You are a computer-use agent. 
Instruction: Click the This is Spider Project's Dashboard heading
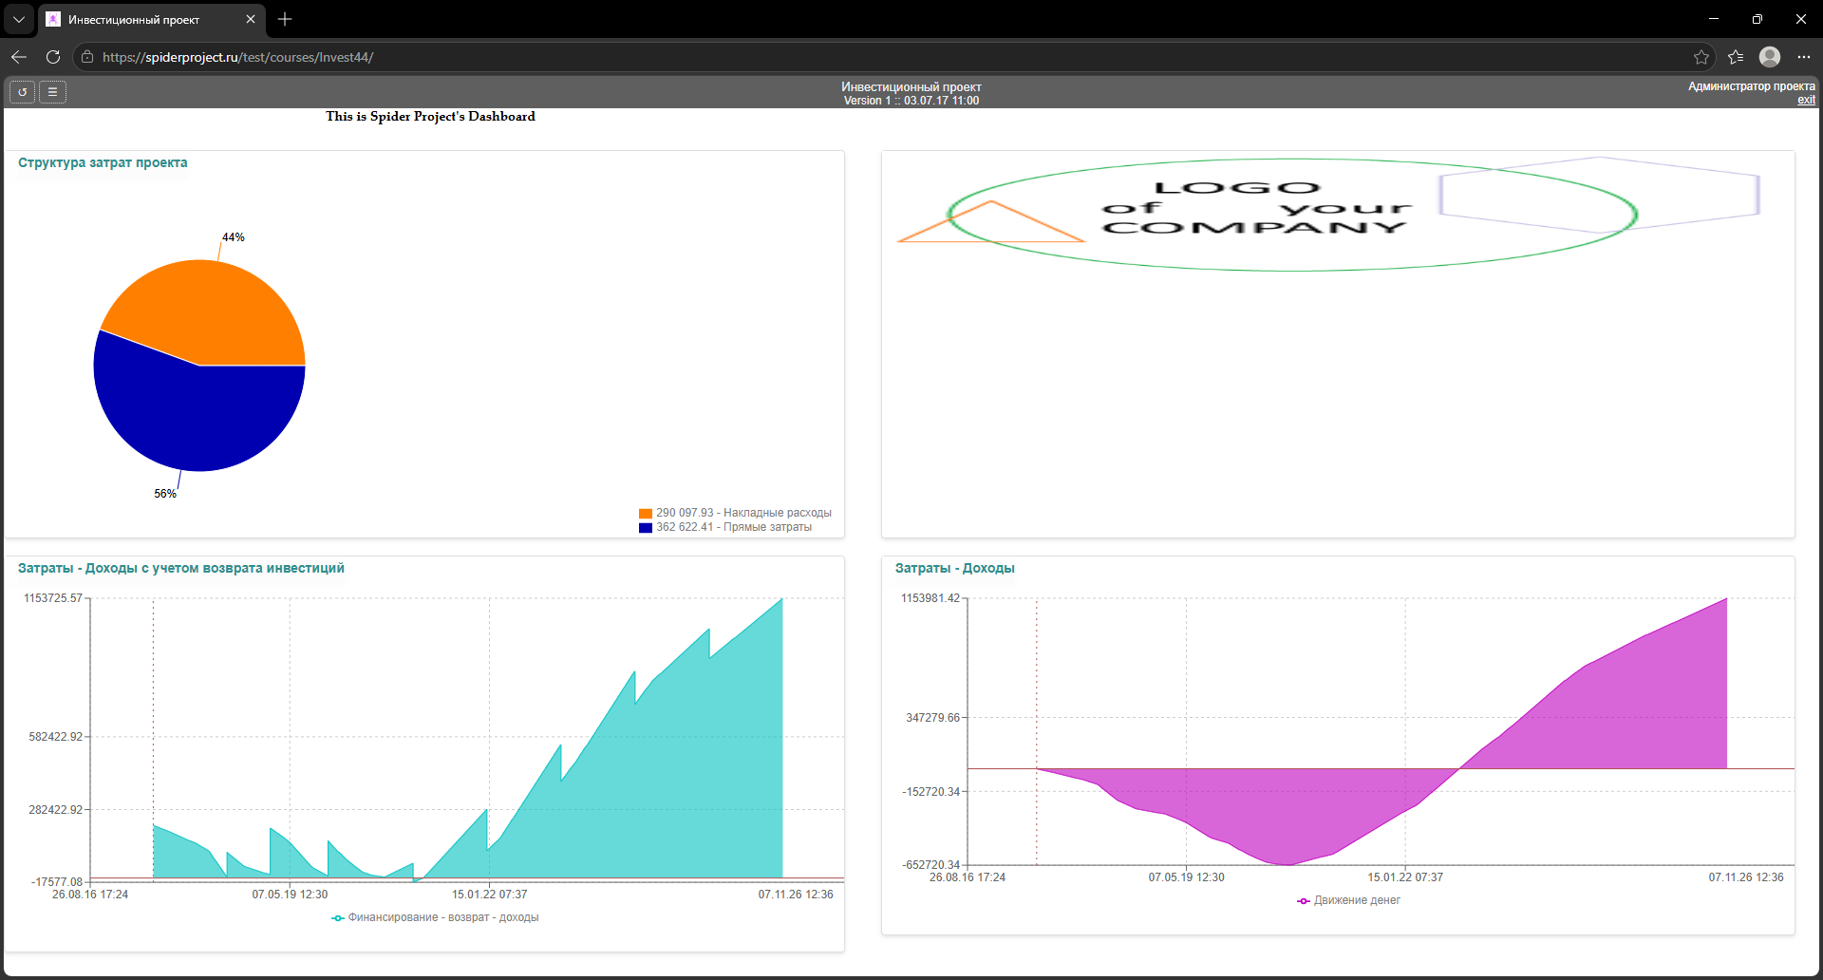click(x=430, y=116)
